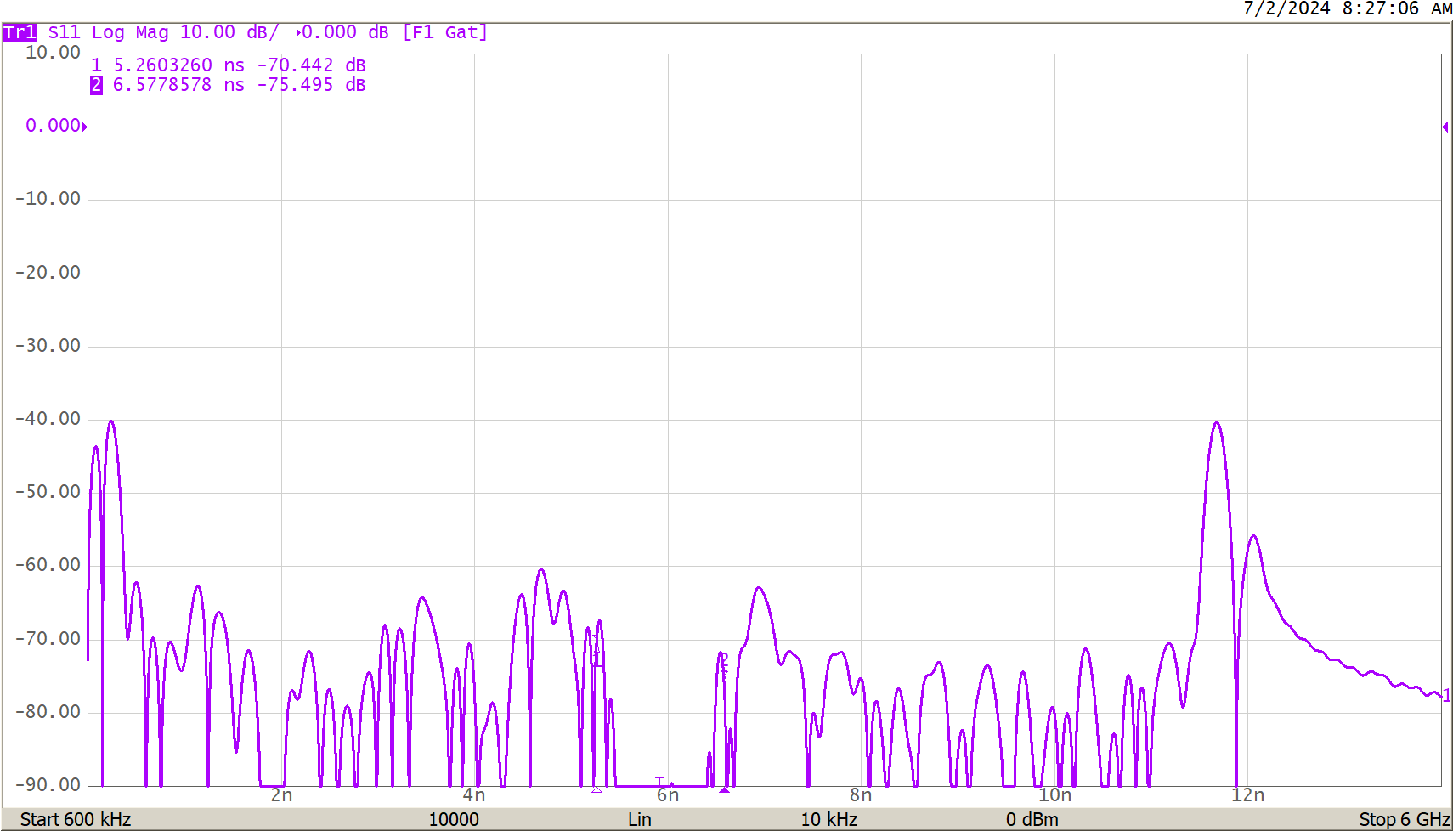Click the trace endpoint marker labeled 1
The height and width of the screenshot is (831, 1453).
[1445, 695]
